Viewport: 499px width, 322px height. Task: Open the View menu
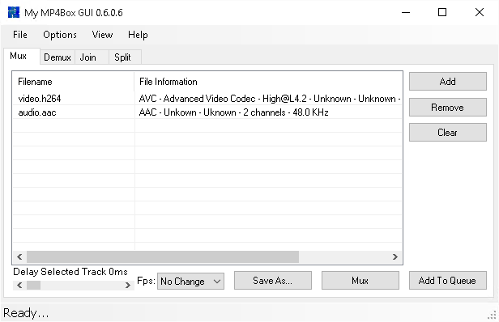102,35
